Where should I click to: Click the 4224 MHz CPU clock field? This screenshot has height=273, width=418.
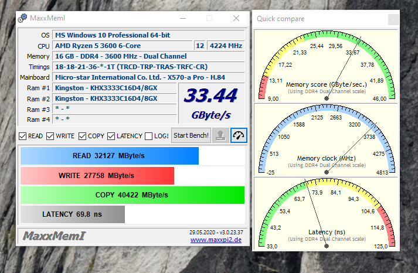tap(226, 46)
